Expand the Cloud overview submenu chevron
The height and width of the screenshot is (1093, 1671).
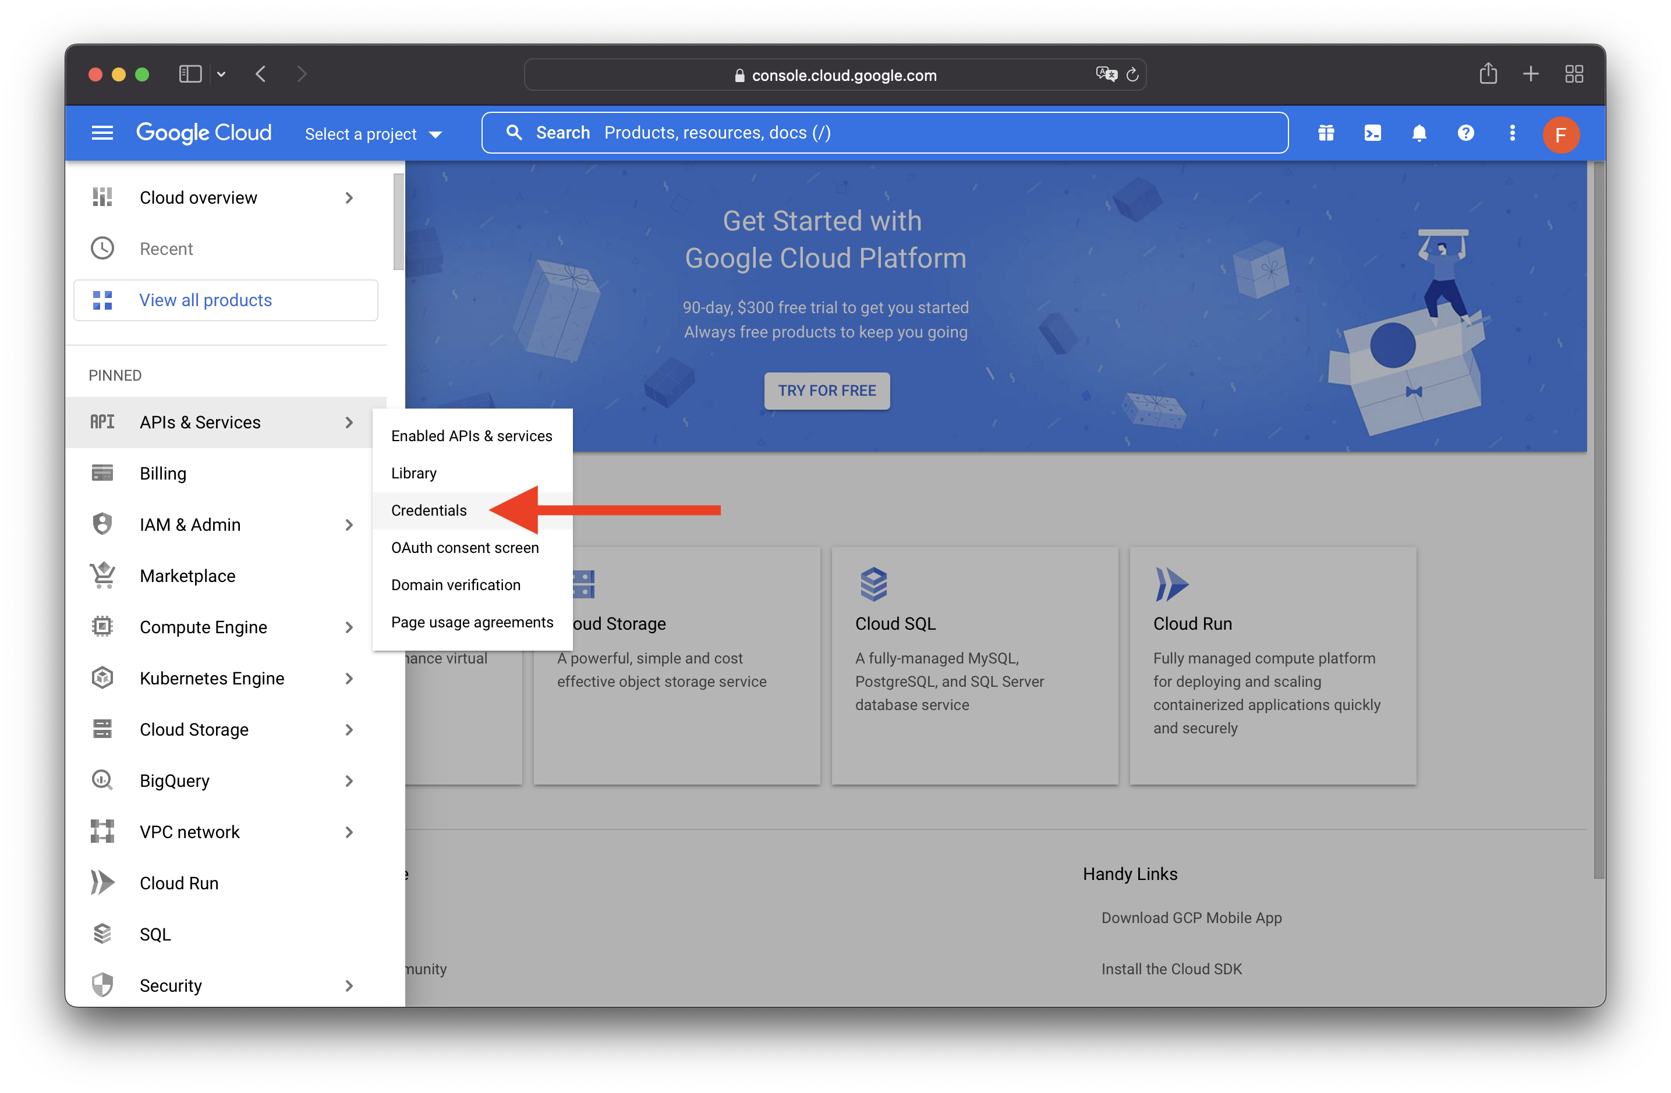(349, 197)
